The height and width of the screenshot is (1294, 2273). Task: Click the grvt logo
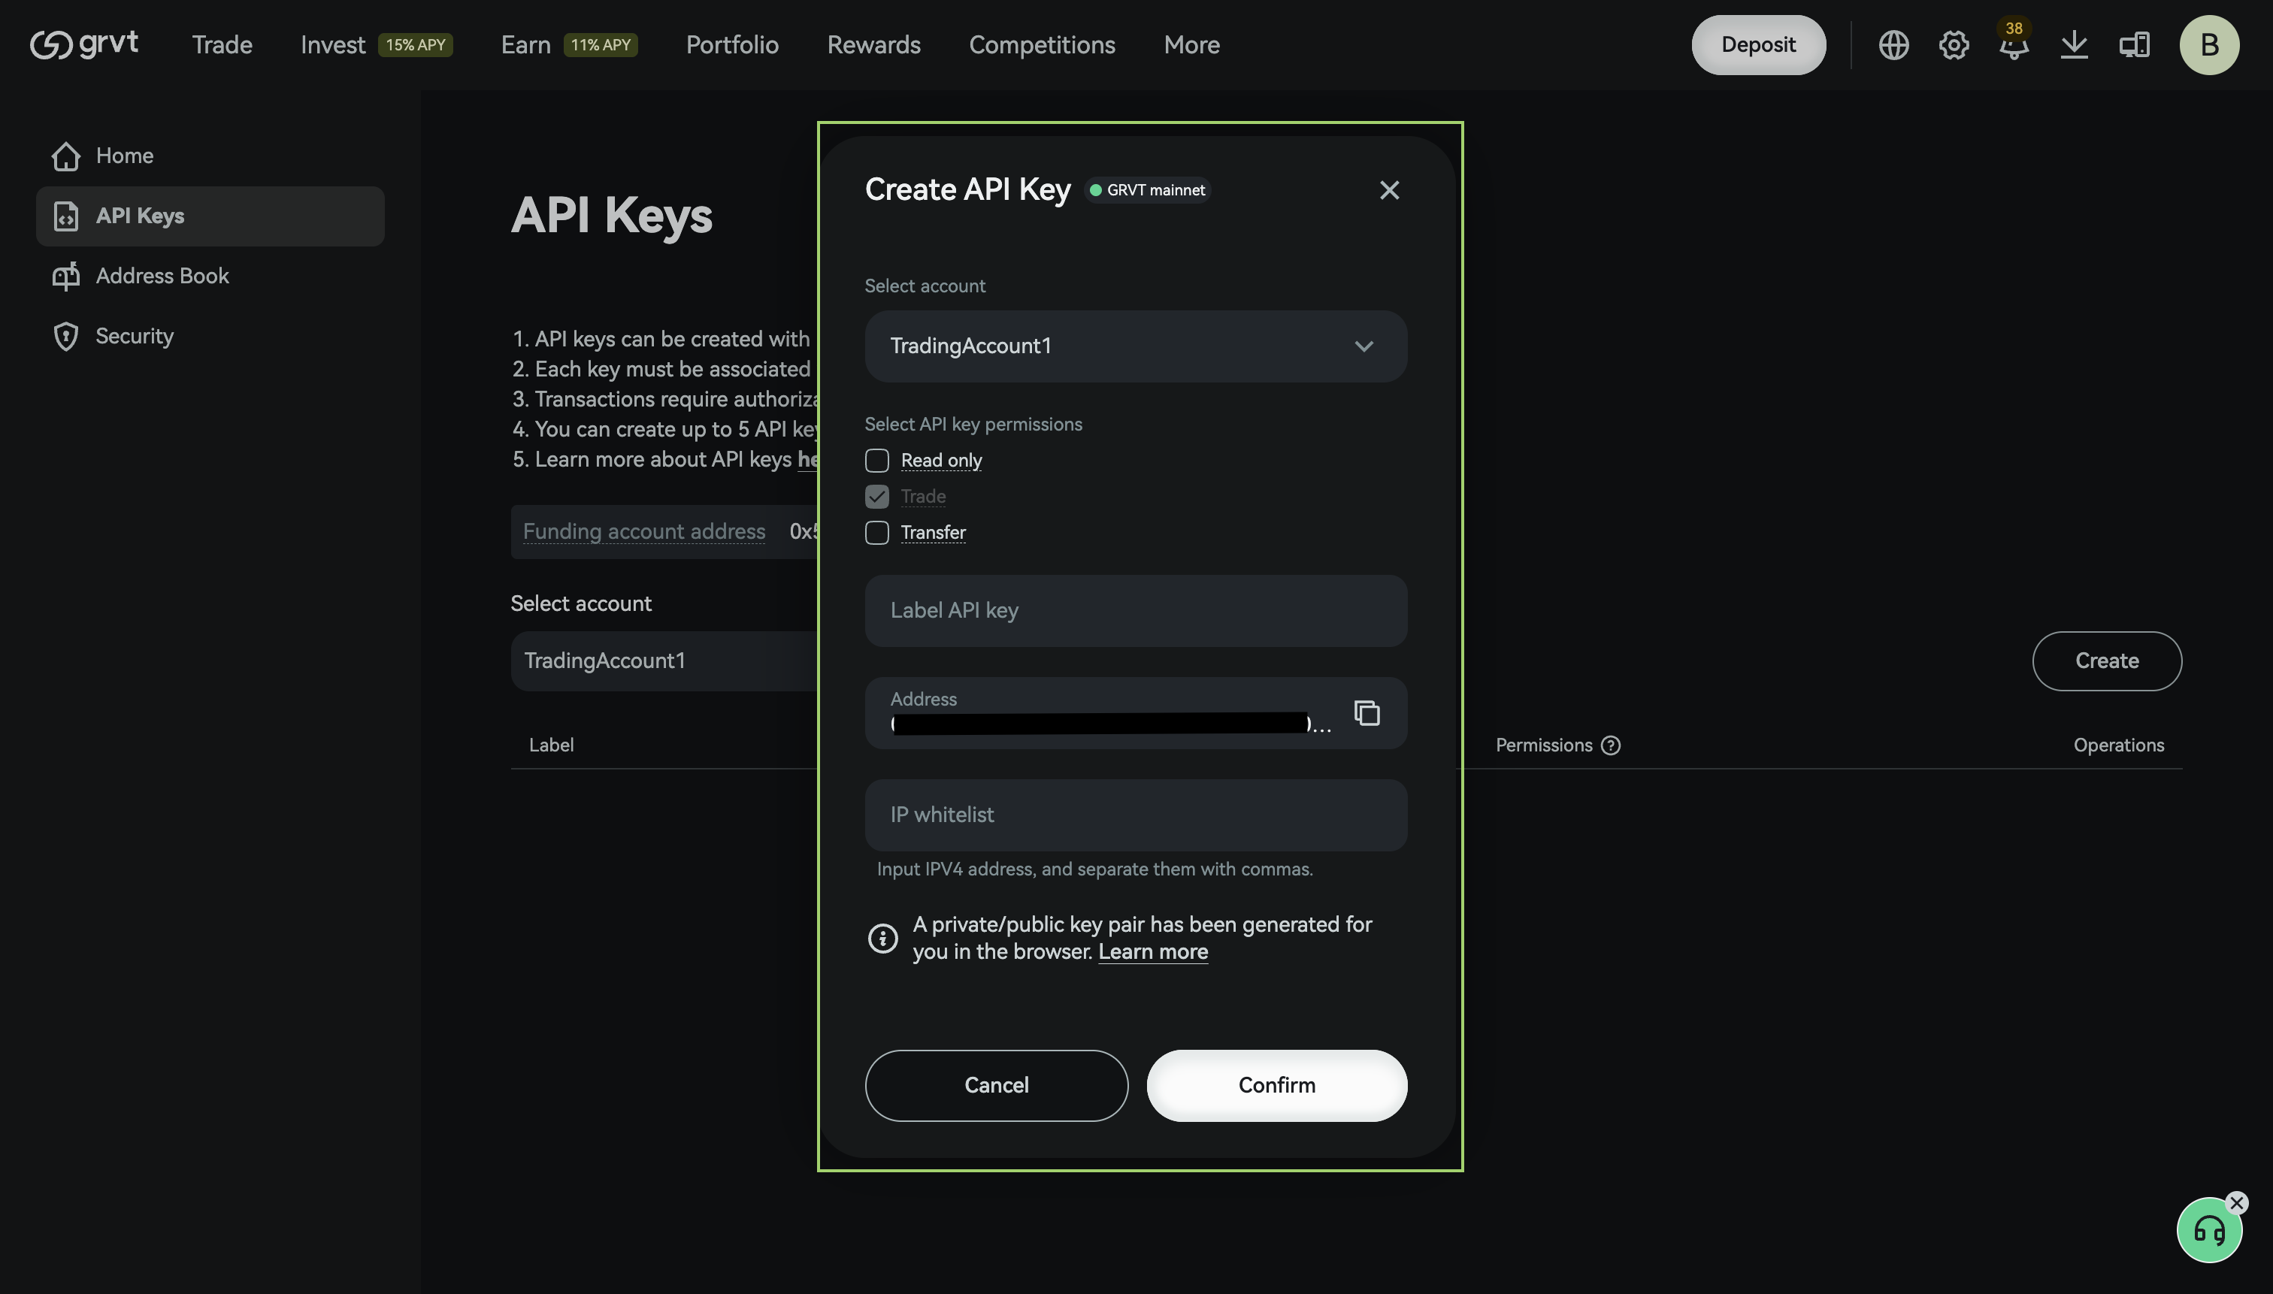(x=83, y=44)
